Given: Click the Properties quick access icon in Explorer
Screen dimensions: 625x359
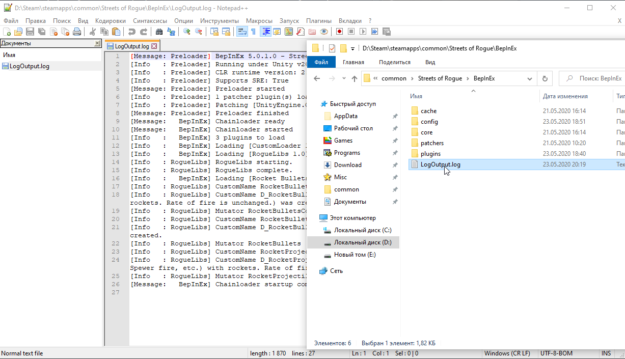Looking at the screenshot, I should [332, 48].
